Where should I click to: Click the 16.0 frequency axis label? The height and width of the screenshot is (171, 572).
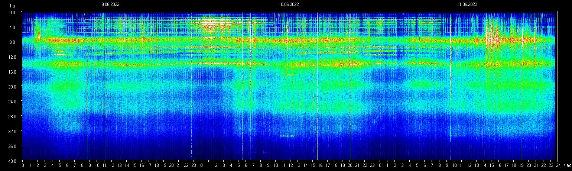[12, 72]
